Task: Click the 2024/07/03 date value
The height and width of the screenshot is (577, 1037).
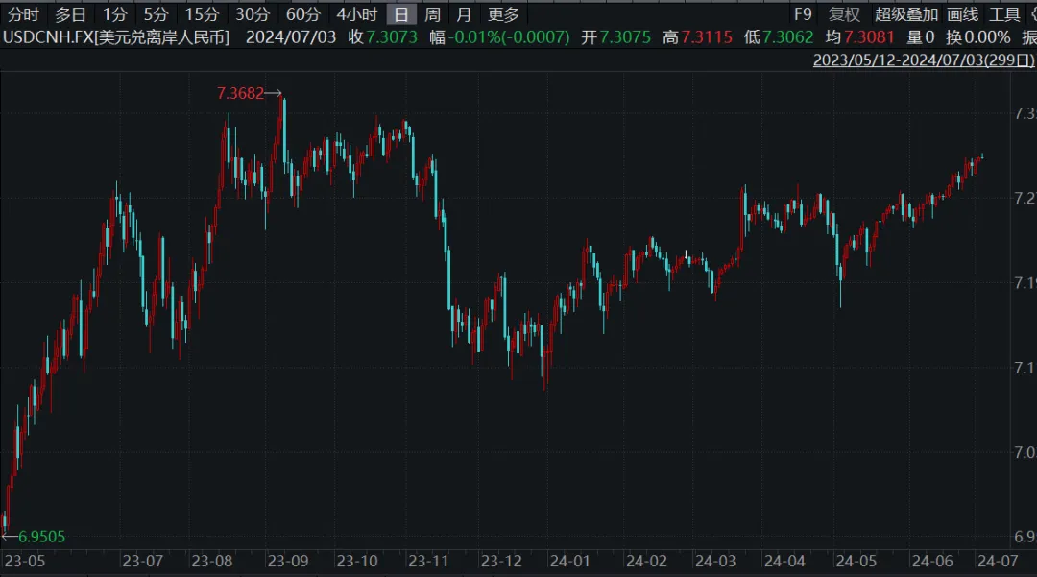Action: pos(291,37)
